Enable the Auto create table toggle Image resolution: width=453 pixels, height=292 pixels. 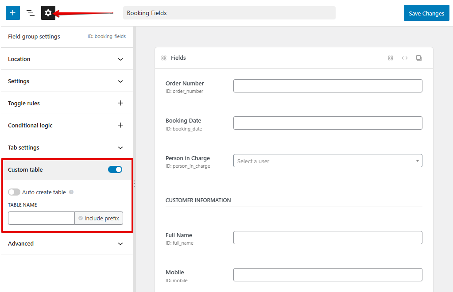tap(14, 192)
